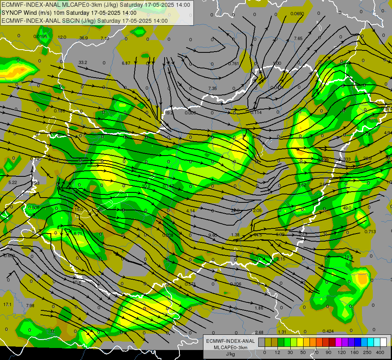Select the MLCAPE0-3km header line

[96, 5]
